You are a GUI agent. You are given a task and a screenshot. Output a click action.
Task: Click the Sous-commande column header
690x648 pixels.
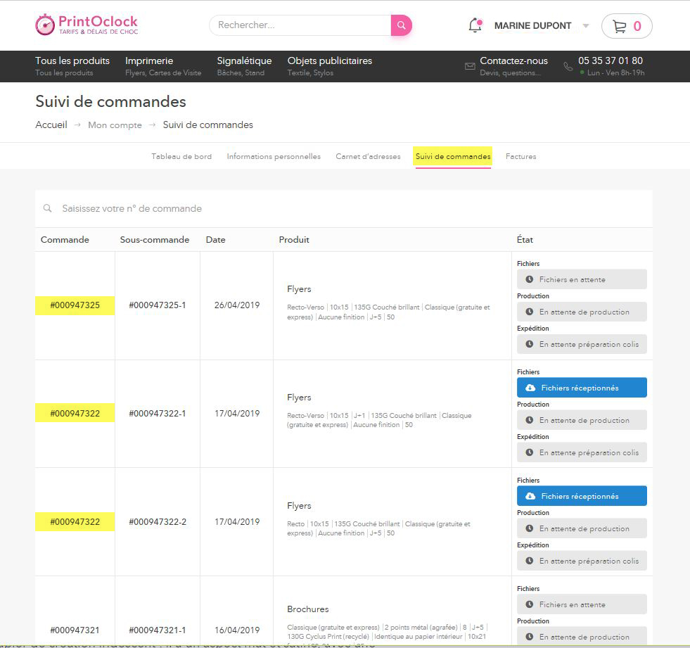tap(155, 240)
